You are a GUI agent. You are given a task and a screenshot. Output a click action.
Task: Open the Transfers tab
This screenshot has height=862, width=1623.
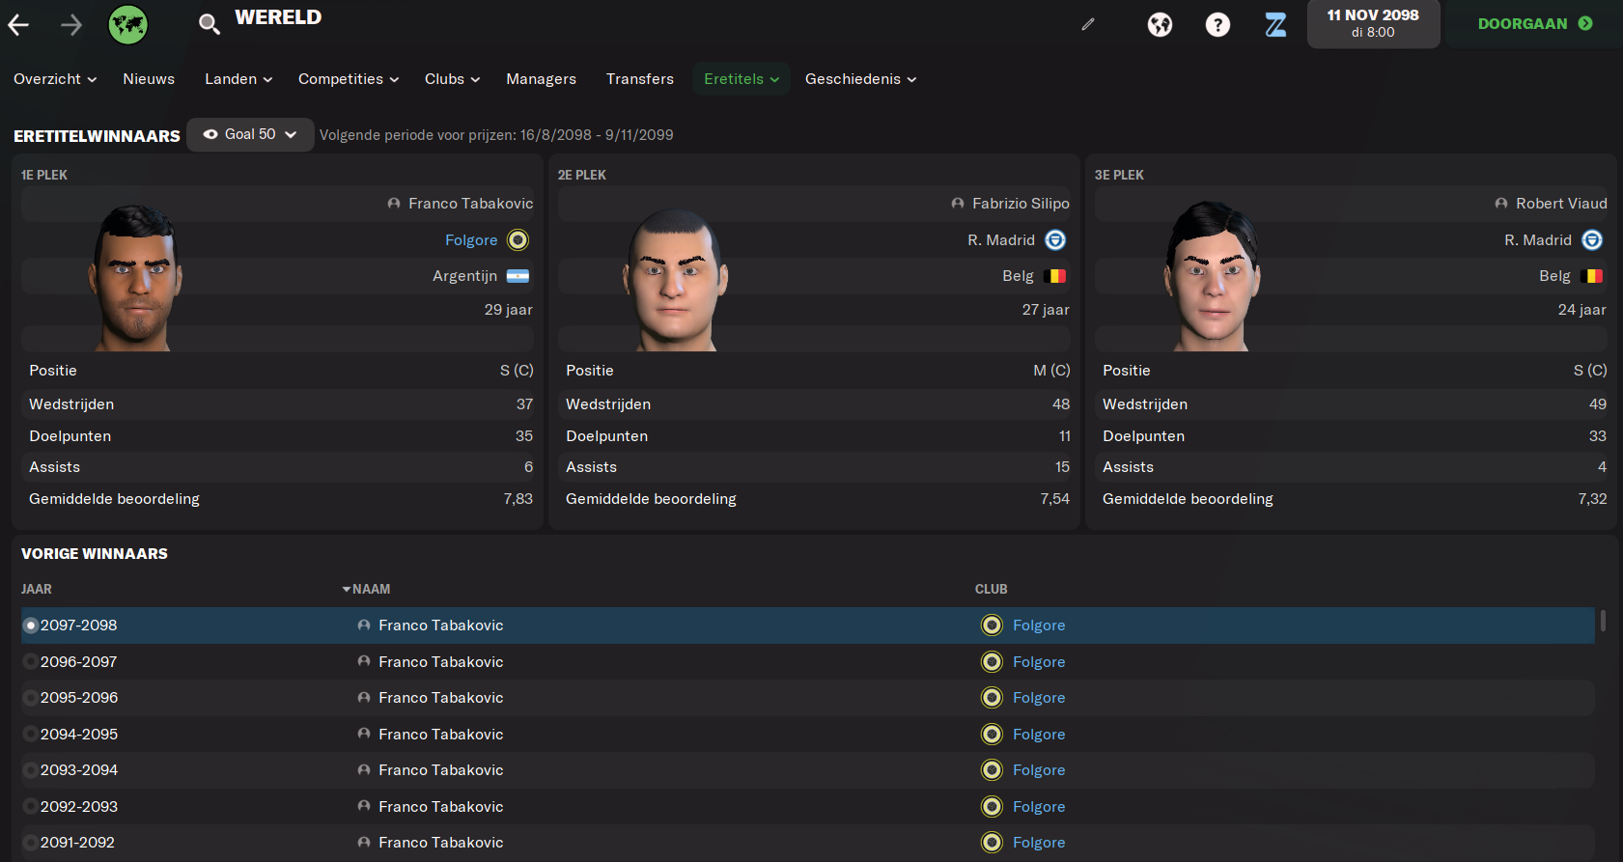[x=640, y=79]
